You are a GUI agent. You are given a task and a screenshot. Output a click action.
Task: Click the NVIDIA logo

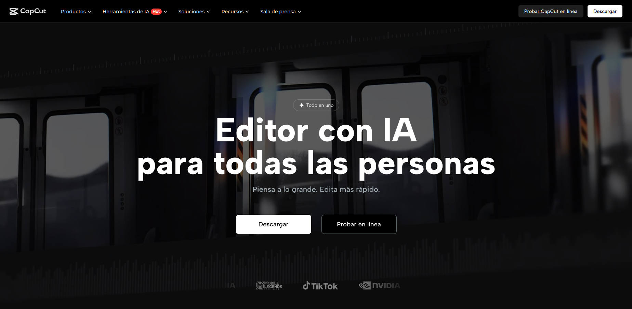[x=379, y=285]
